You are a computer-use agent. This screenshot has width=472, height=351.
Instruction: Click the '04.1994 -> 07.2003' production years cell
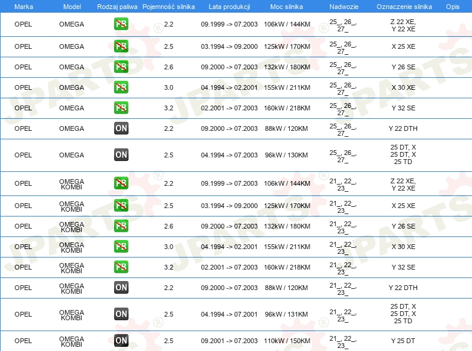[229, 155]
